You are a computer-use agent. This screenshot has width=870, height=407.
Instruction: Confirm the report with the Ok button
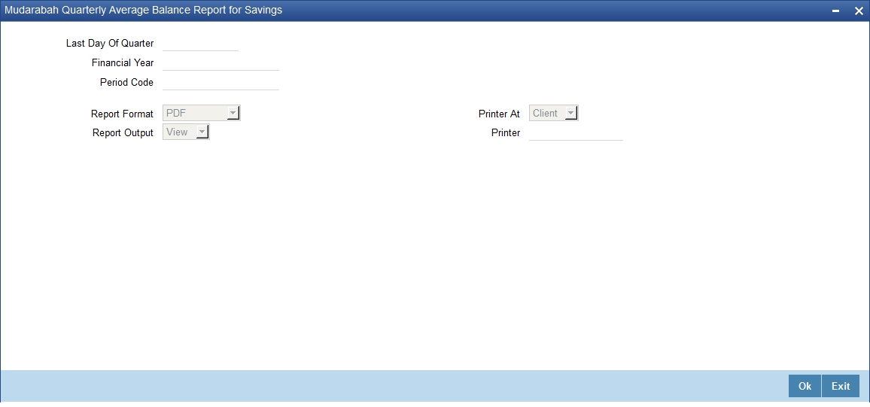[805, 387]
